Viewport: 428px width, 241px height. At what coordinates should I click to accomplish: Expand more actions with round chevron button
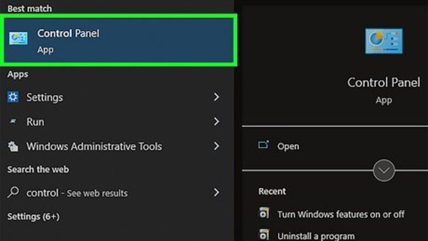(x=384, y=170)
